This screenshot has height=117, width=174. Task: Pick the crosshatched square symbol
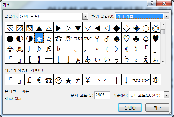coord(29,28)
